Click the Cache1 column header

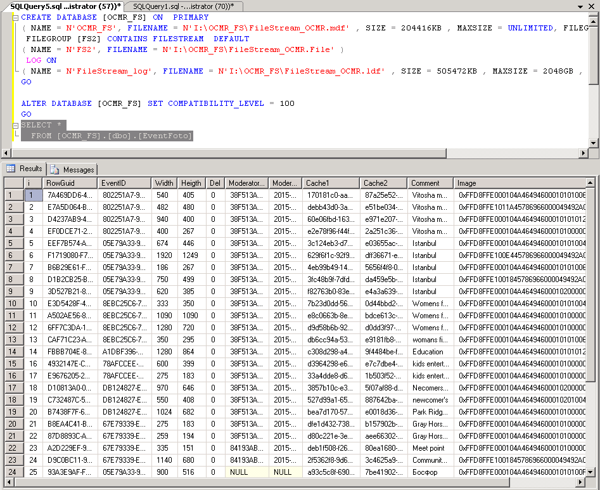331,183
